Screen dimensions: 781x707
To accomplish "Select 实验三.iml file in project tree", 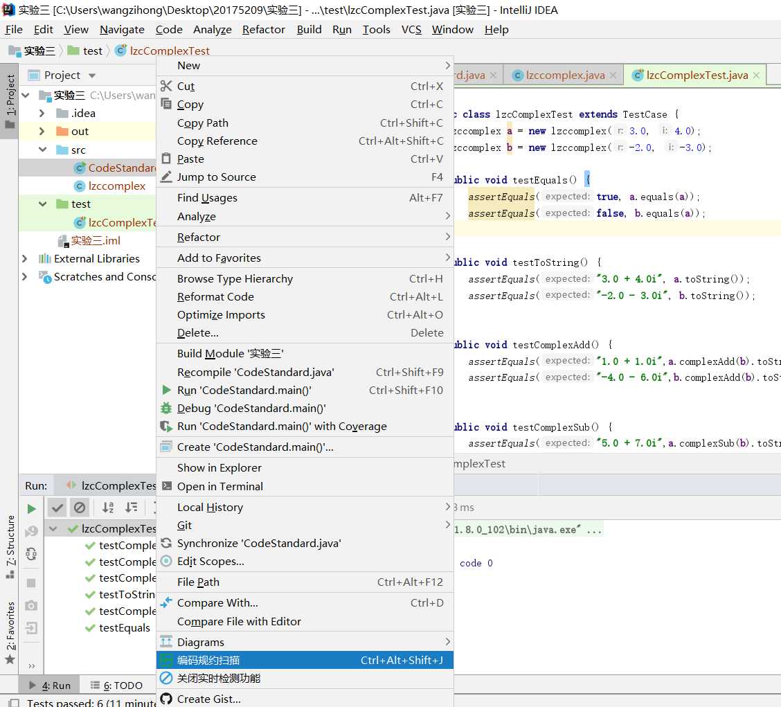I will pos(89,241).
